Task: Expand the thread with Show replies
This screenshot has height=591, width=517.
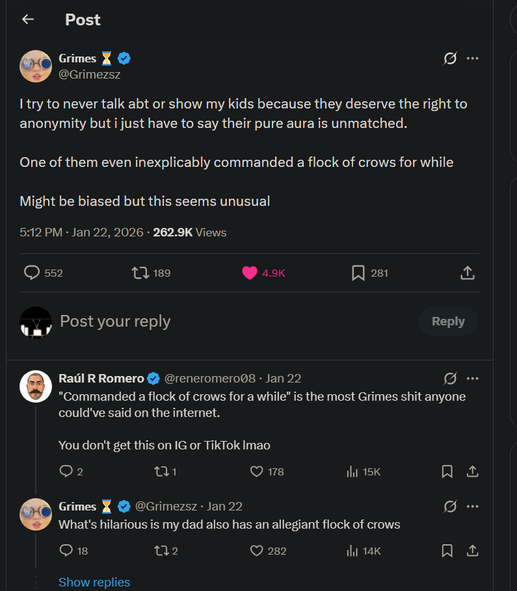Action: tap(94, 583)
